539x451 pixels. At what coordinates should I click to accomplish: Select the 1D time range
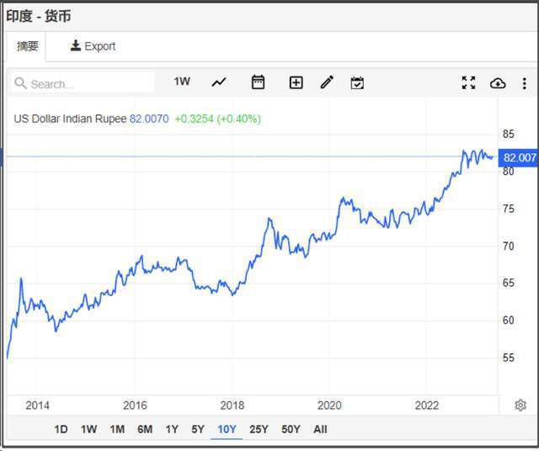[61, 429]
